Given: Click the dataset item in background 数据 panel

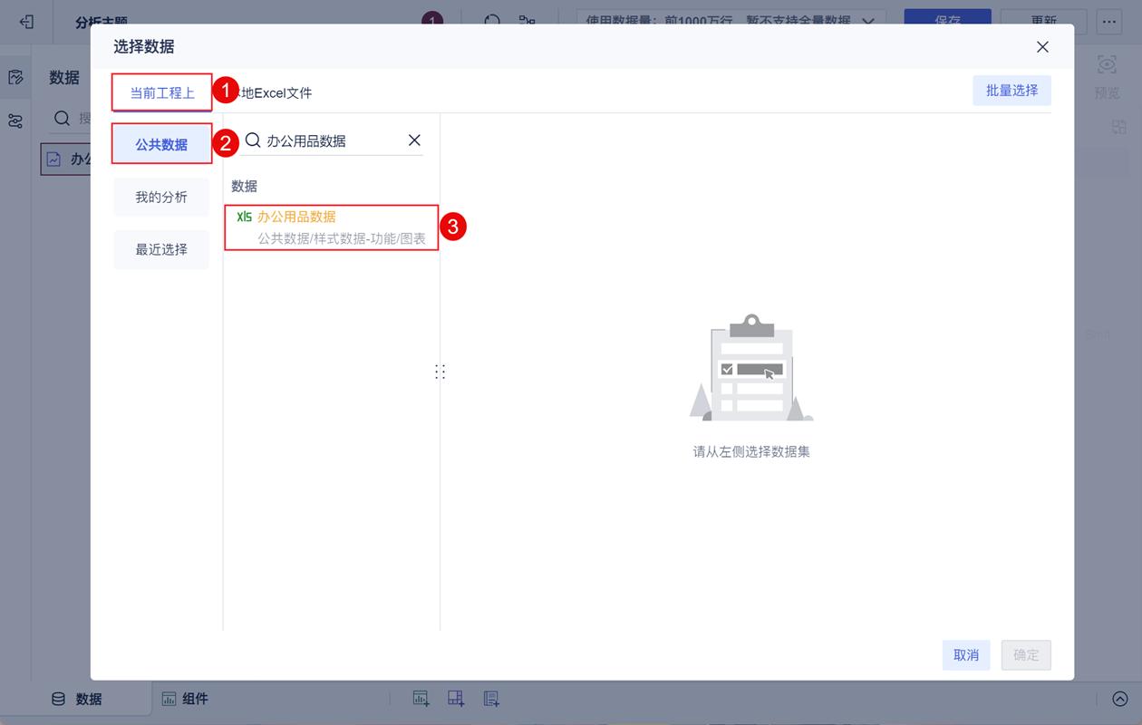Looking at the screenshot, I should click(x=65, y=159).
